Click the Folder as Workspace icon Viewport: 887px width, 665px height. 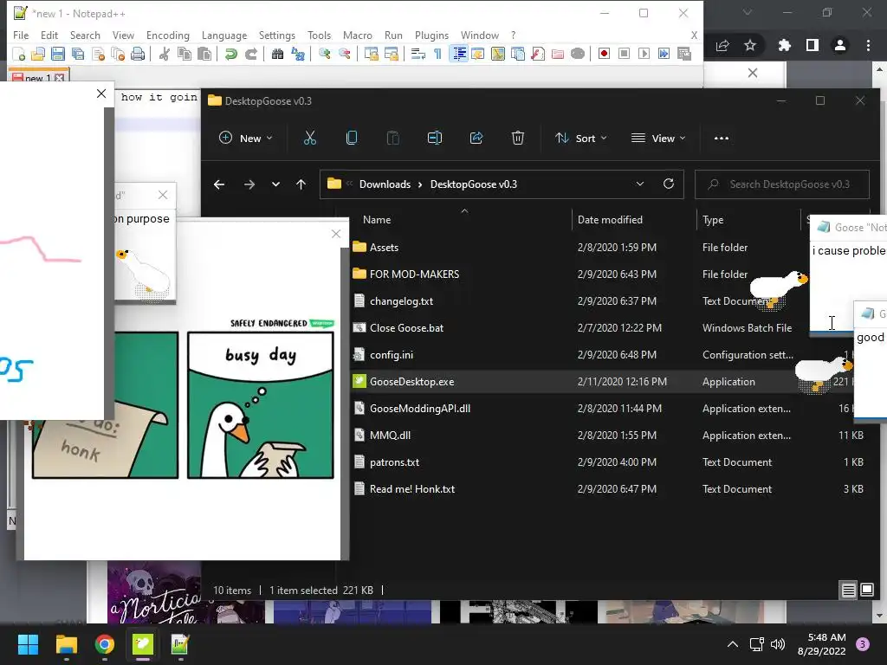tap(558, 54)
